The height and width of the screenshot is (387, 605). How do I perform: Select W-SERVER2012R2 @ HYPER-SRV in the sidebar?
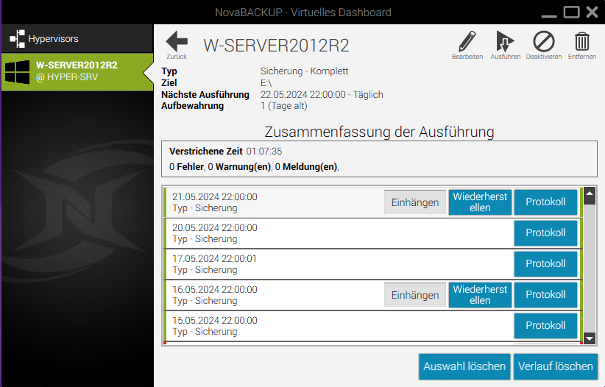pyautogui.click(x=77, y=71)
